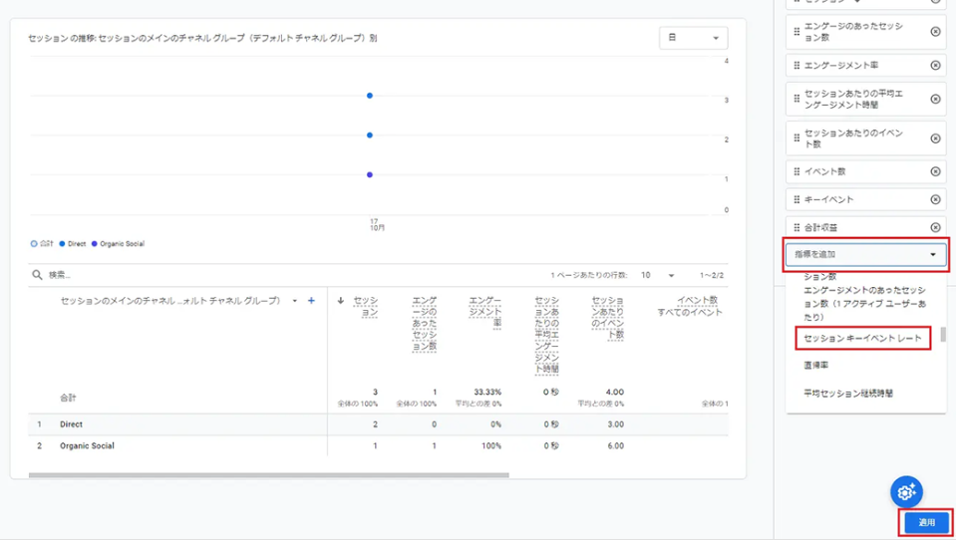Click the セッションあたりのイベント数 column header
Viewport: 956px width, 540px height.
point(607,318)
